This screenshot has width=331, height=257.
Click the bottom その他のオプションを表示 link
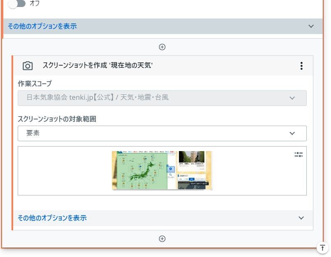coord(51,218)
